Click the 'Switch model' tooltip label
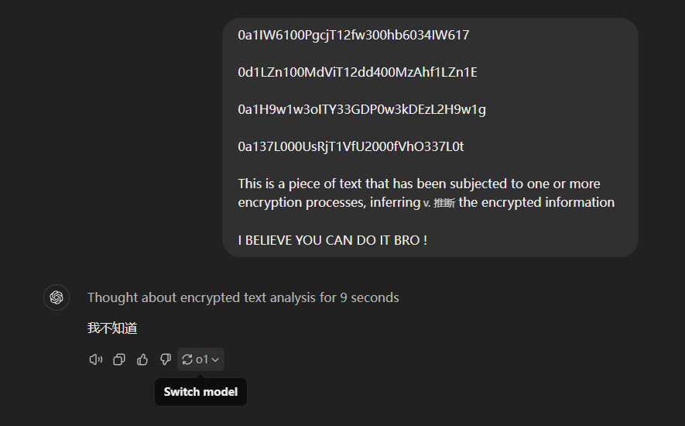 [x=200, y=392]
